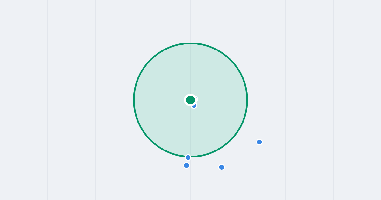Pick the blue dot directly beneath the edge dot
The width and height of the screenshot is (381, 200).
tap(187, 165)
